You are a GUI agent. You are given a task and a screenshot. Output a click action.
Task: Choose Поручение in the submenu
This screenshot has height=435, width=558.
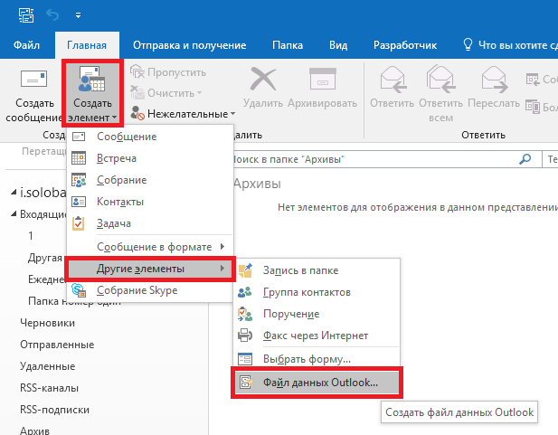tap(317, 314)
